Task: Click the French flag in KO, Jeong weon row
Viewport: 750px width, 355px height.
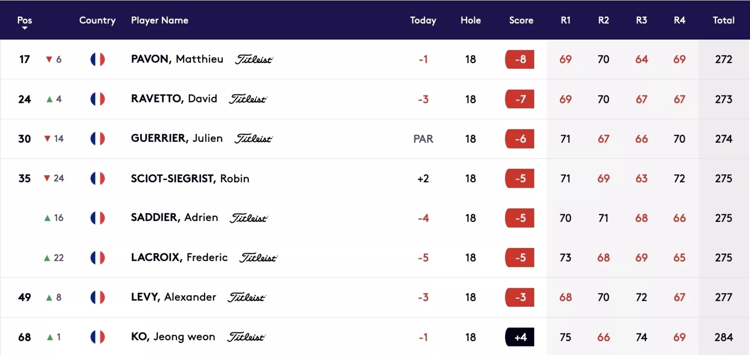Action: 97,337
